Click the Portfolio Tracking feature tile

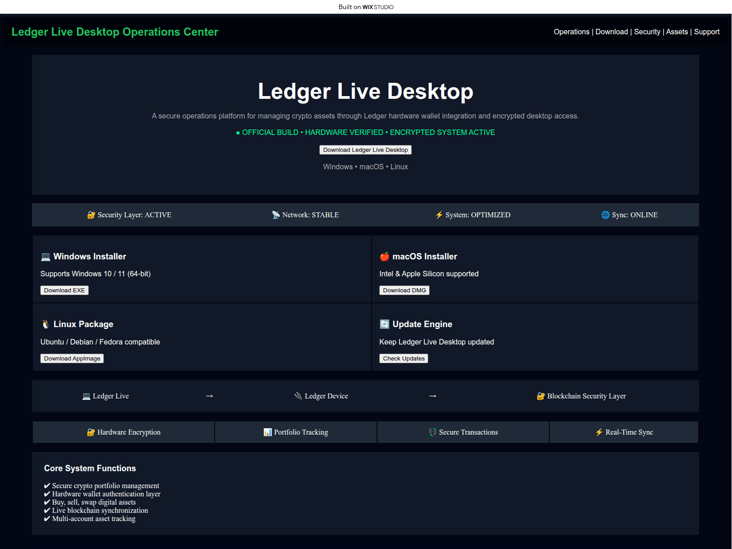(296, 432)
